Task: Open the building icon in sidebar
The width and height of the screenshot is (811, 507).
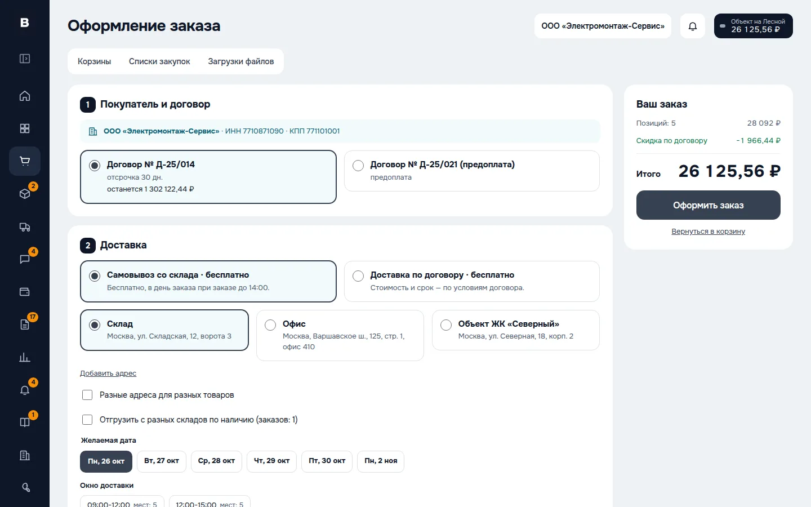Action: click(25, 455)
